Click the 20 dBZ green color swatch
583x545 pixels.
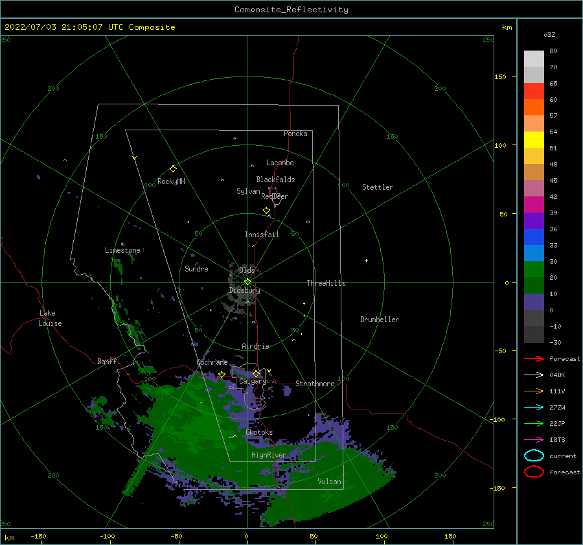click(x=534, y=270)
